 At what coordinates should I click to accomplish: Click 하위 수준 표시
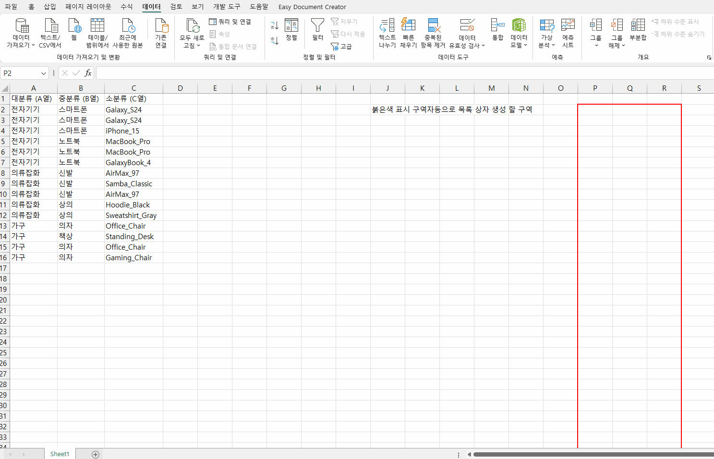click(x=675, y=22)
